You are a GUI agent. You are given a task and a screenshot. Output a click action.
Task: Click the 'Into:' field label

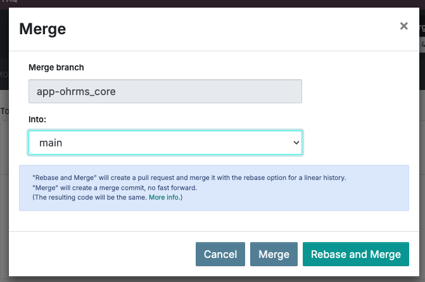[x=39, y=119]
